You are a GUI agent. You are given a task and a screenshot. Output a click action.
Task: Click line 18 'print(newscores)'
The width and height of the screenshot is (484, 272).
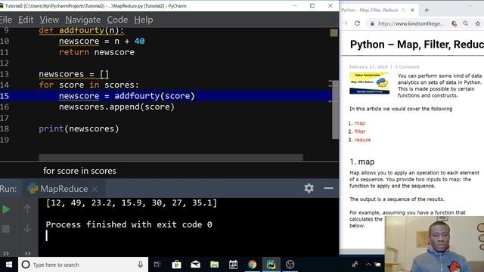(79, 129)
